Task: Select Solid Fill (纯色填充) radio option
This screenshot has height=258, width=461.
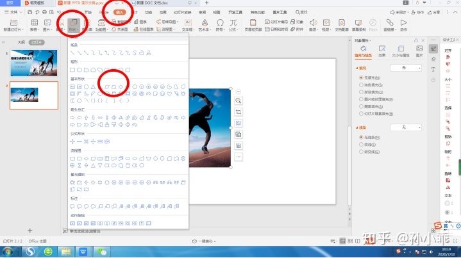Action: [x=361, y=85]
